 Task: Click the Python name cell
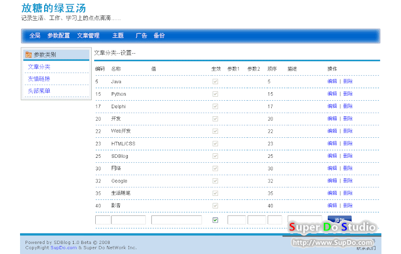119,94
